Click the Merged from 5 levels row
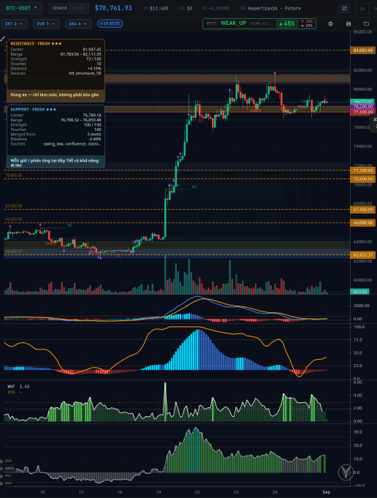Image resolution: width=377 pixels, height=498 pixels. pyautogui.click(x=56, y=134)
